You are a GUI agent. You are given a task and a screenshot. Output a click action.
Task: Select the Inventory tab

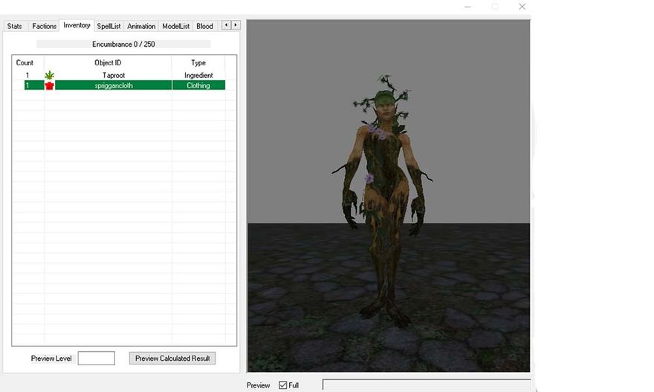pos(77,25)
